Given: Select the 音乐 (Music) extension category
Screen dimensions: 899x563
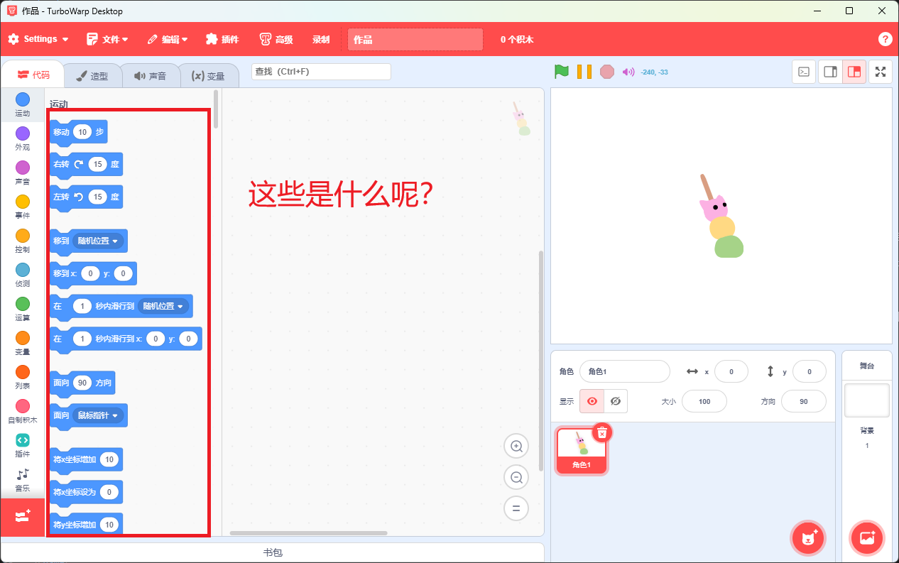Looking at the screenshot, I should (22, 477).
